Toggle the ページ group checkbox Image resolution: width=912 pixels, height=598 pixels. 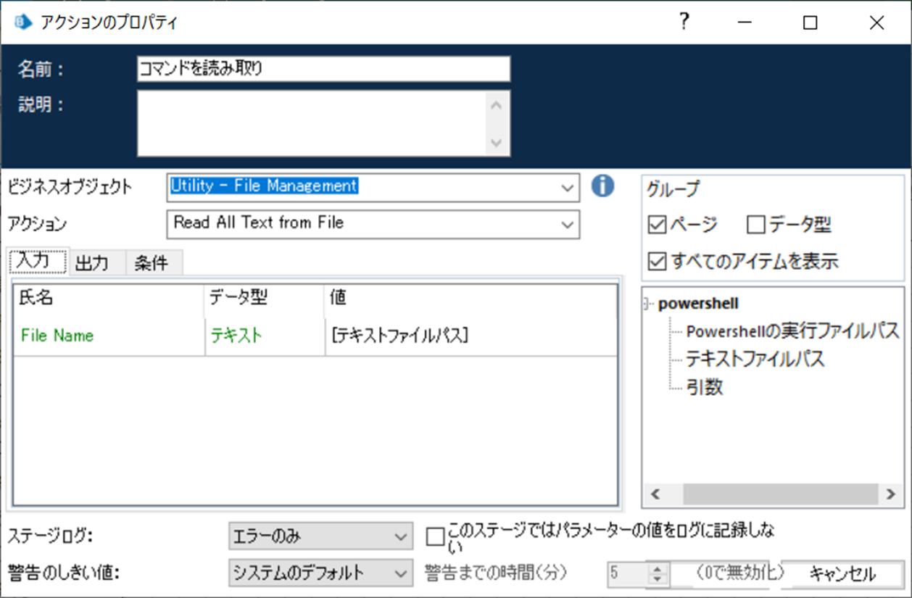pos(657,225)
